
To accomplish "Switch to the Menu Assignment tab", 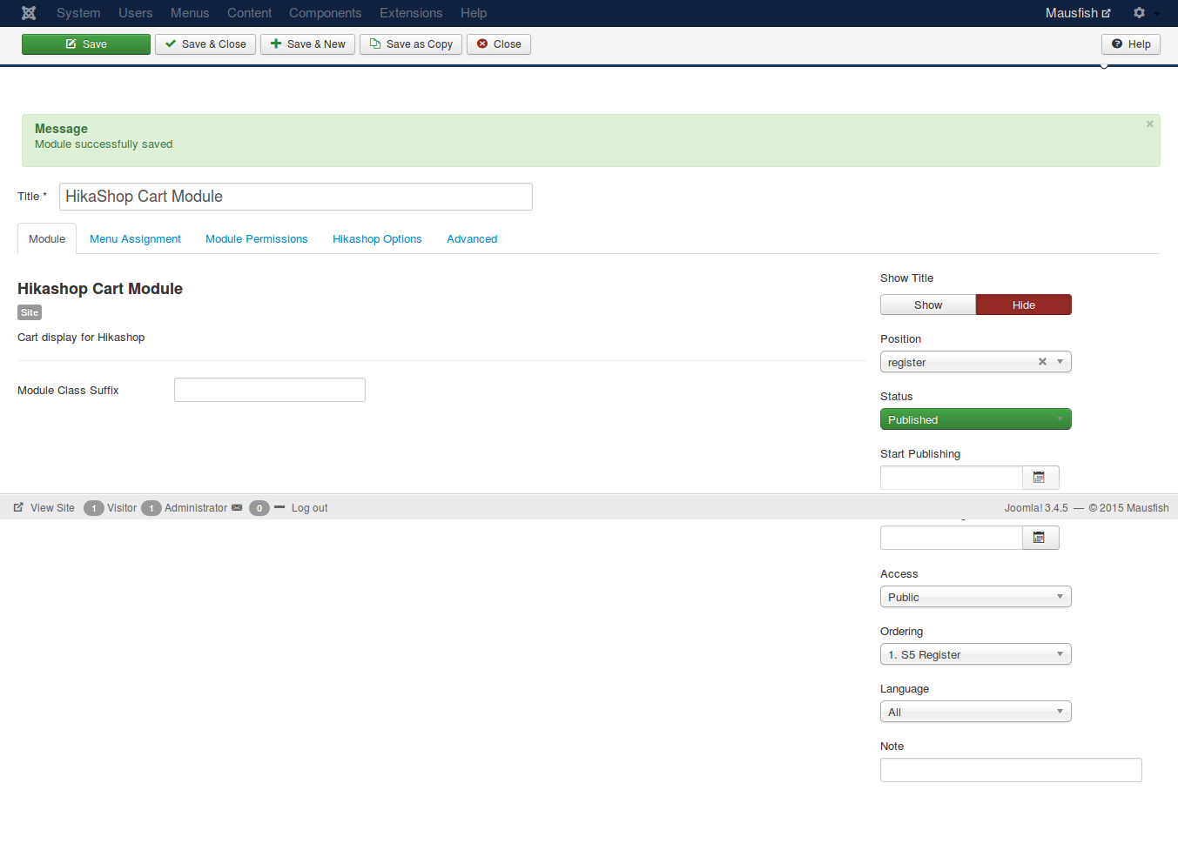I will click(x=135, y=239).
